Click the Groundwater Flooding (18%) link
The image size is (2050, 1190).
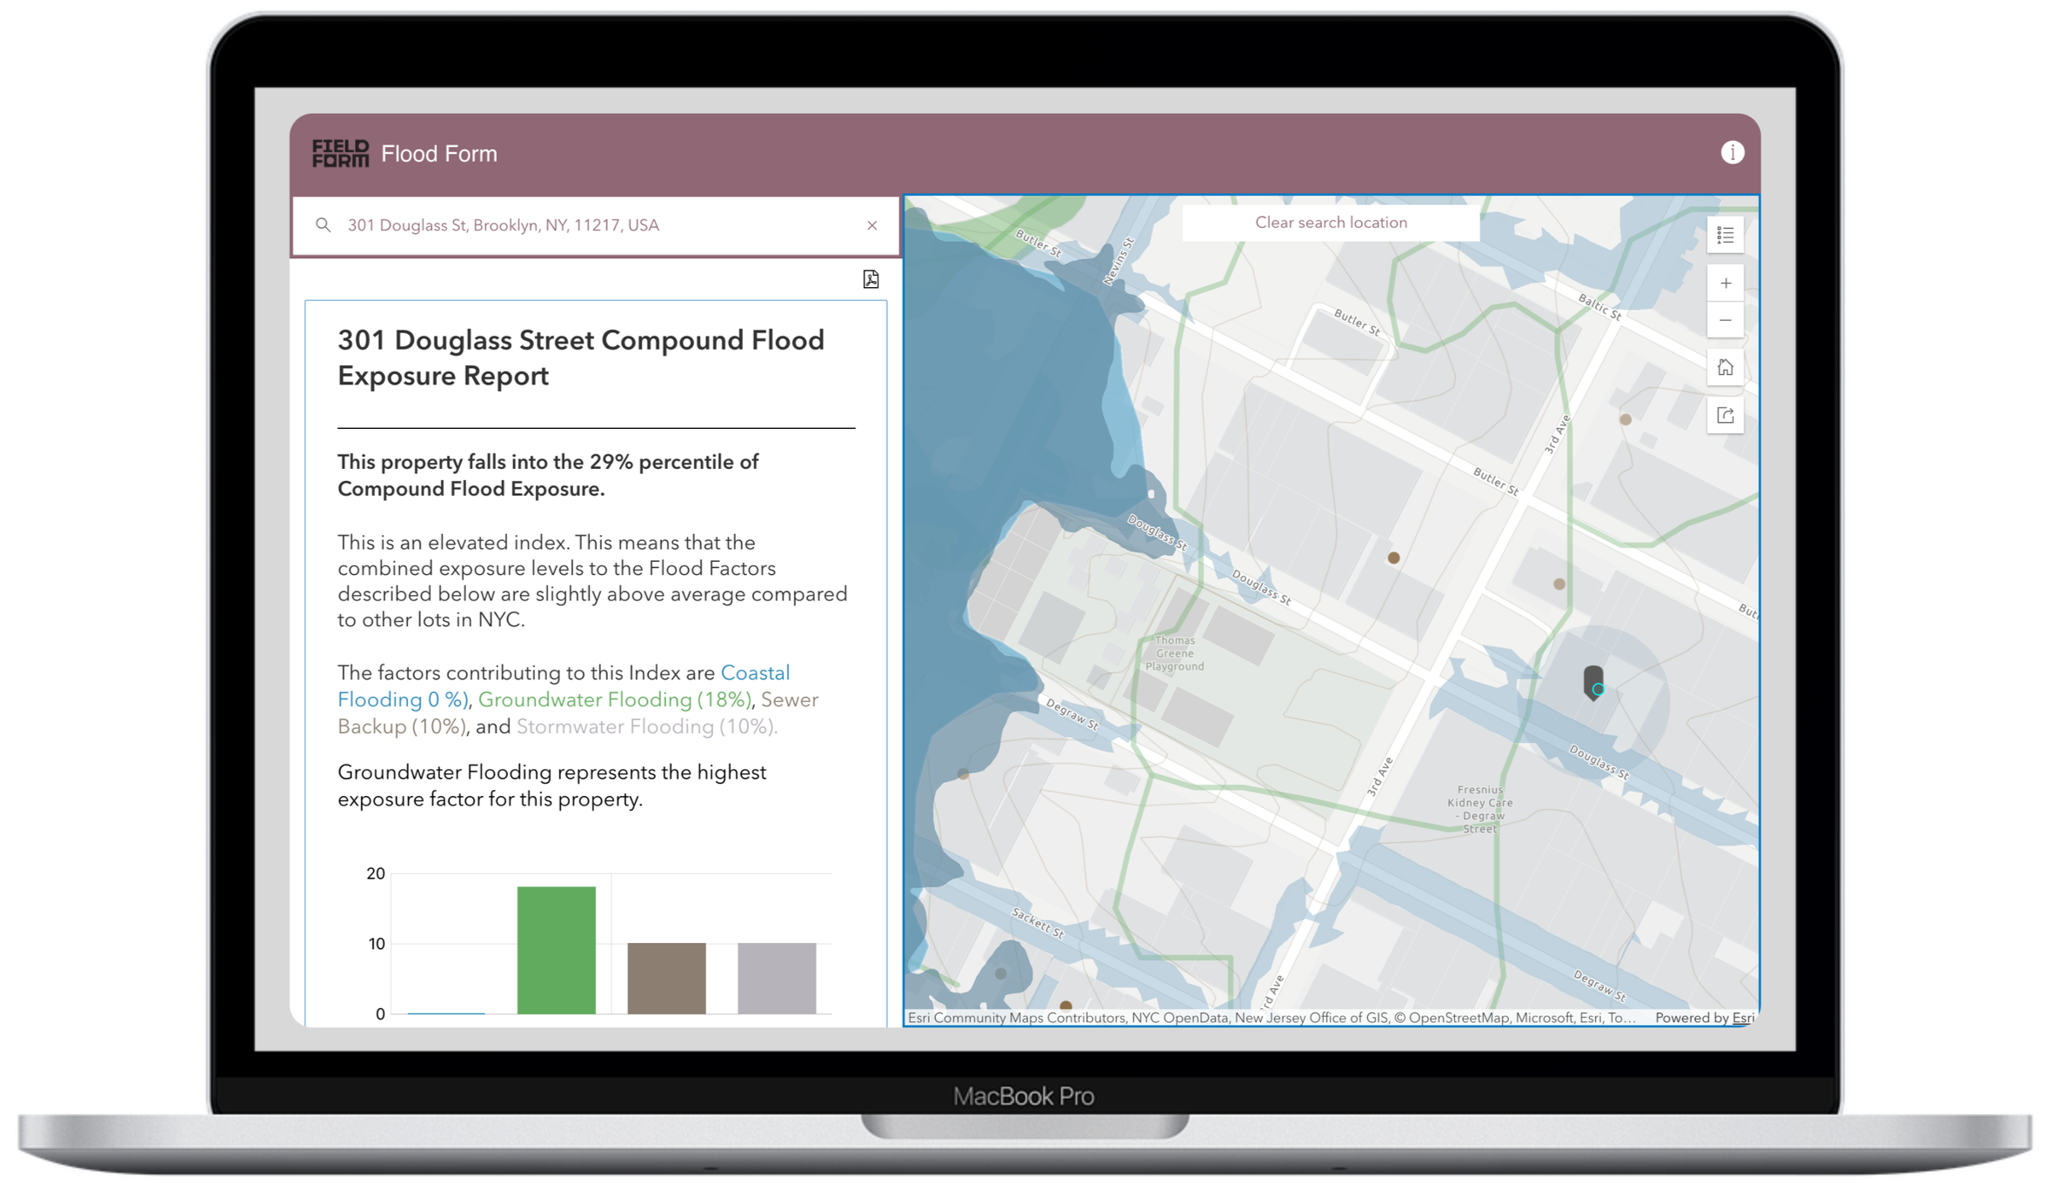tap(614, 700)
